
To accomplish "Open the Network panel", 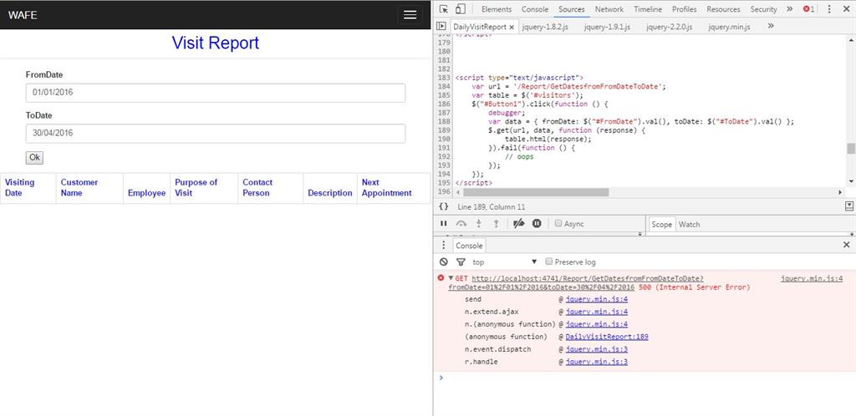I will click(x=609, y=9).
